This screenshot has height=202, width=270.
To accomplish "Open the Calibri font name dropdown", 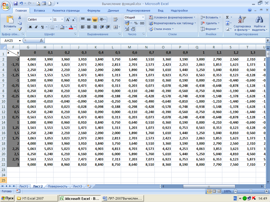I will click(51, 19).
